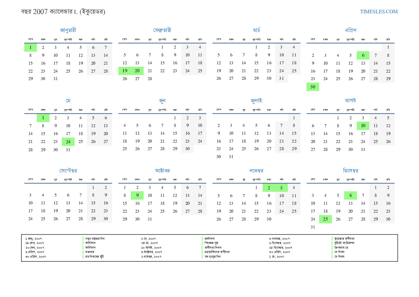Click the নতুন বছরের দিন legend entry
The width and height of the screenshot is (419, 297).
click(95, 238)
